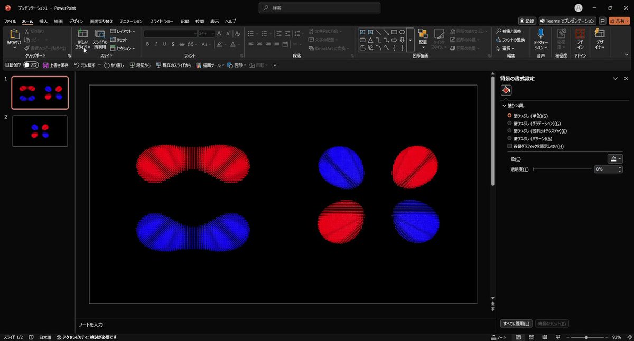
Task: Click the Arrange (配置) icon
Action: coord(423,34)
